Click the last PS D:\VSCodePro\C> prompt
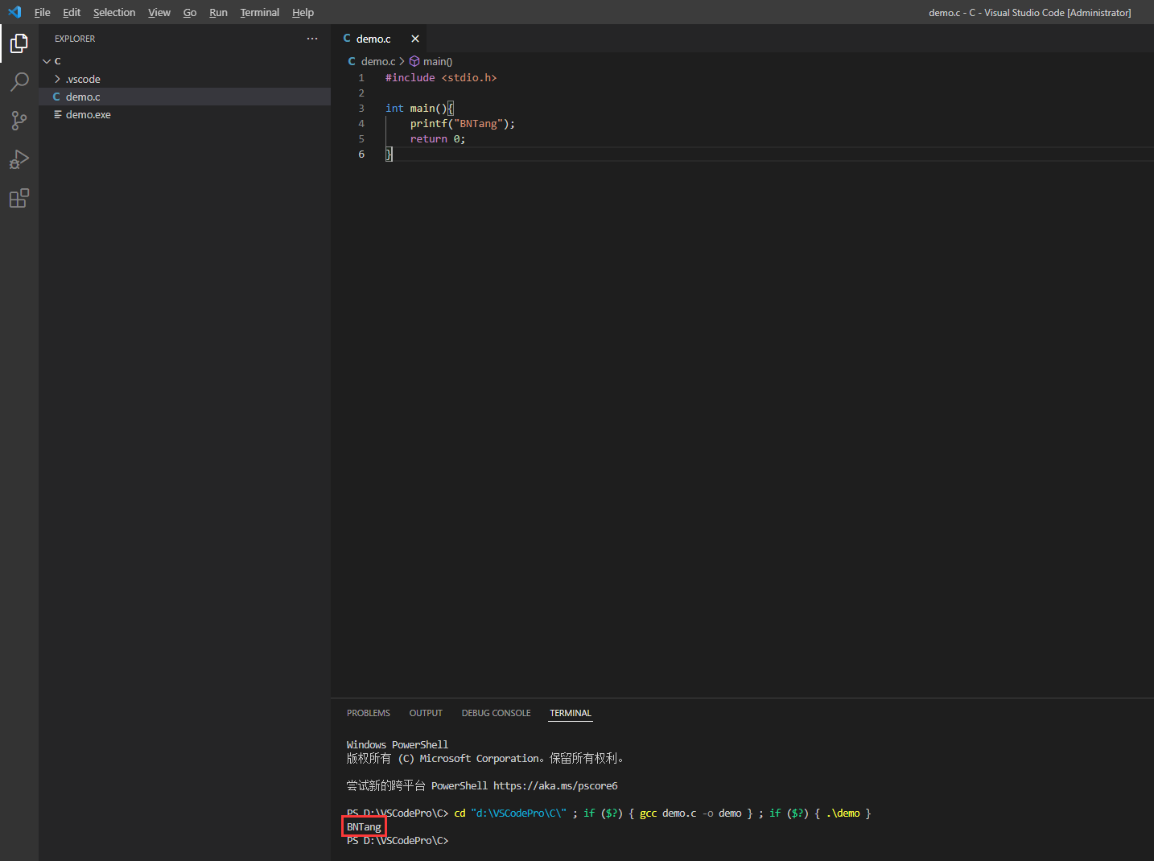1154x861 pixels. tap(398, 840)
